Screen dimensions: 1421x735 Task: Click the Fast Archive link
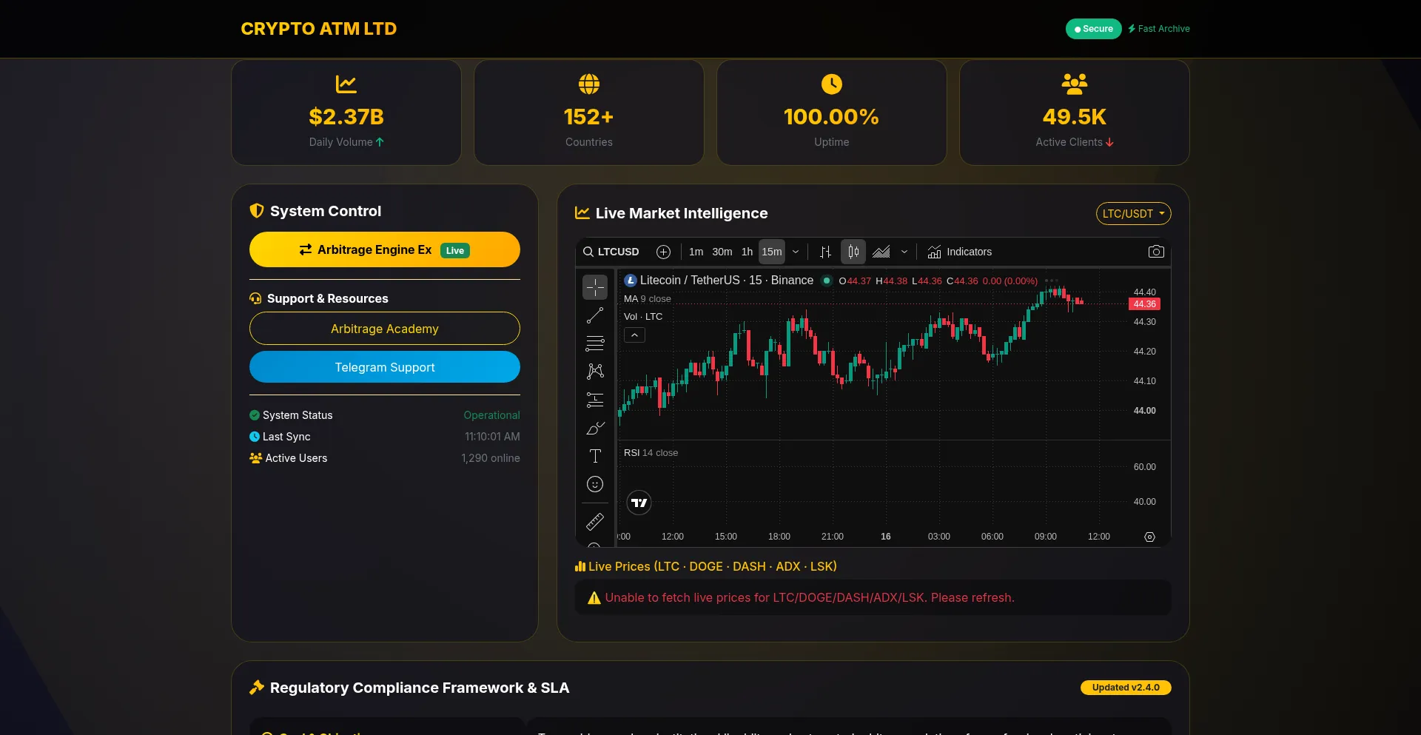[x=1159, y=29]
